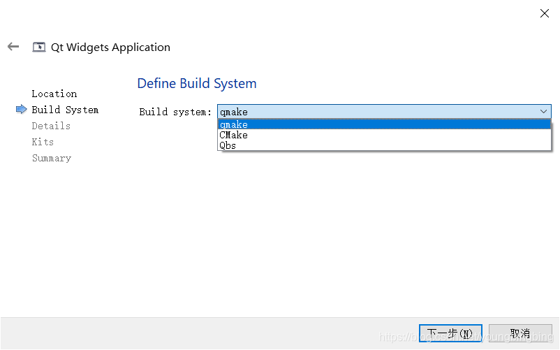Click the 'Build system:' field label
This screenshot has width=560, height=350.
tap(175, 112)
